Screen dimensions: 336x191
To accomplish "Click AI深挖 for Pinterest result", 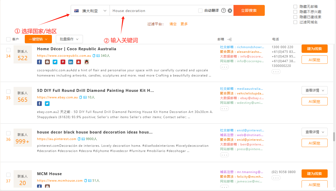I will [315, 143].
